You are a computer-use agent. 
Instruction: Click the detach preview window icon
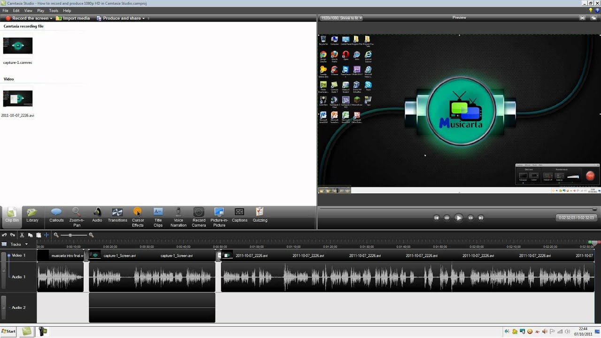tap(593, 18)
